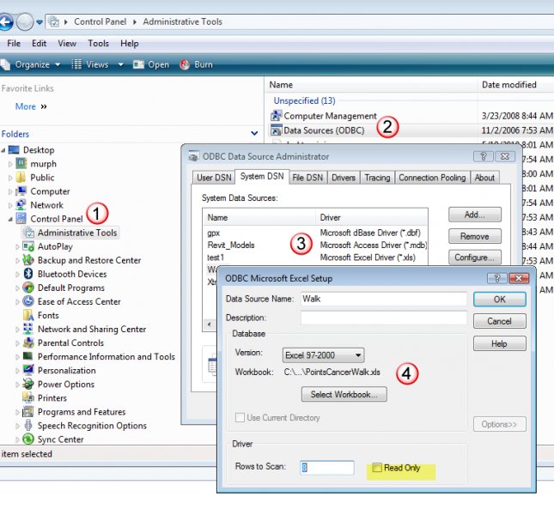This screenshot has height=515, width=554.
Task: Click the Select Workbook button
Action: [344, 395]
